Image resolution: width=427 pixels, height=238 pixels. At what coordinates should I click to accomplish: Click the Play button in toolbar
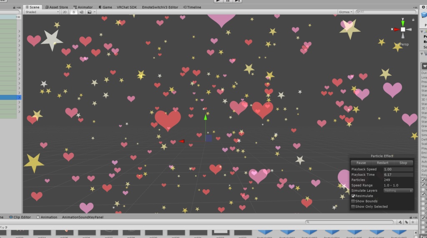(x=218, y=1)
